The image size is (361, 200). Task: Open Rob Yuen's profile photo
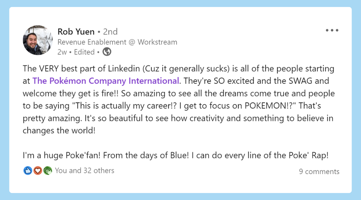pos(37,40)
